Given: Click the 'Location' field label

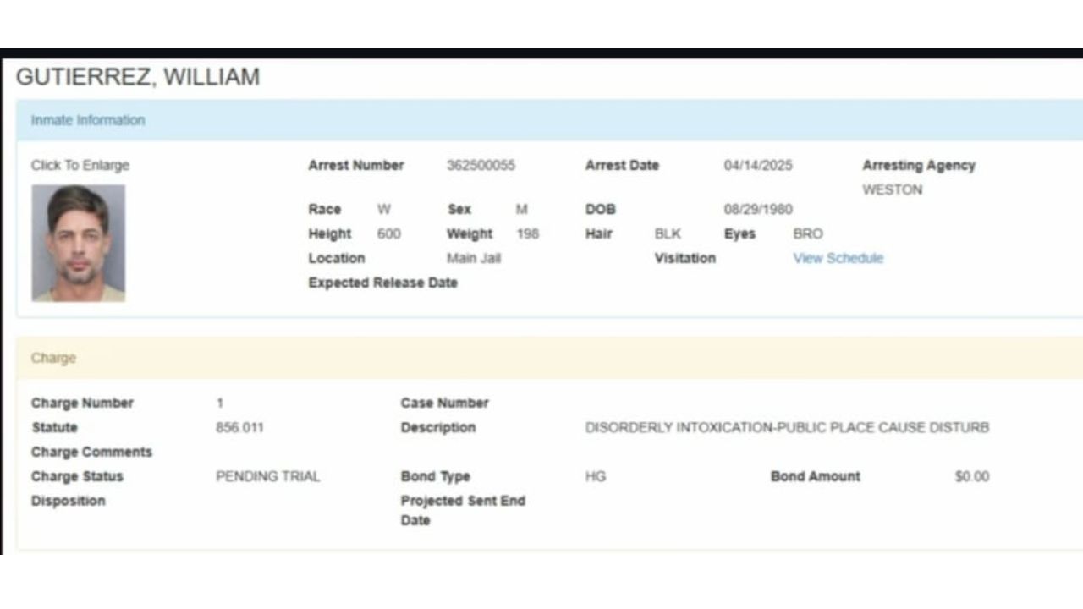Looking at the screenshot, I should coord(337,258).
